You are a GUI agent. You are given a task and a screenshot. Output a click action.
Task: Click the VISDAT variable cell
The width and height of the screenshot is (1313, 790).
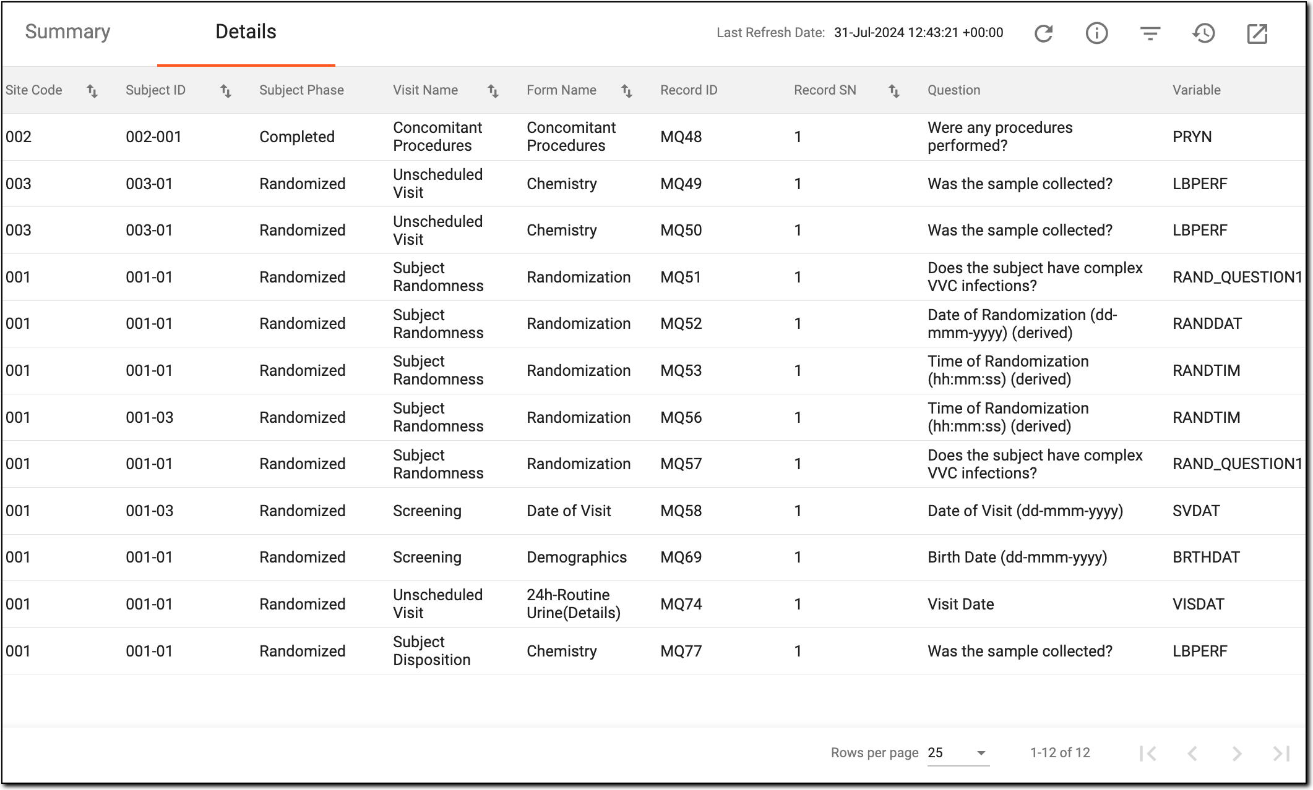(x=1198, y=604)
